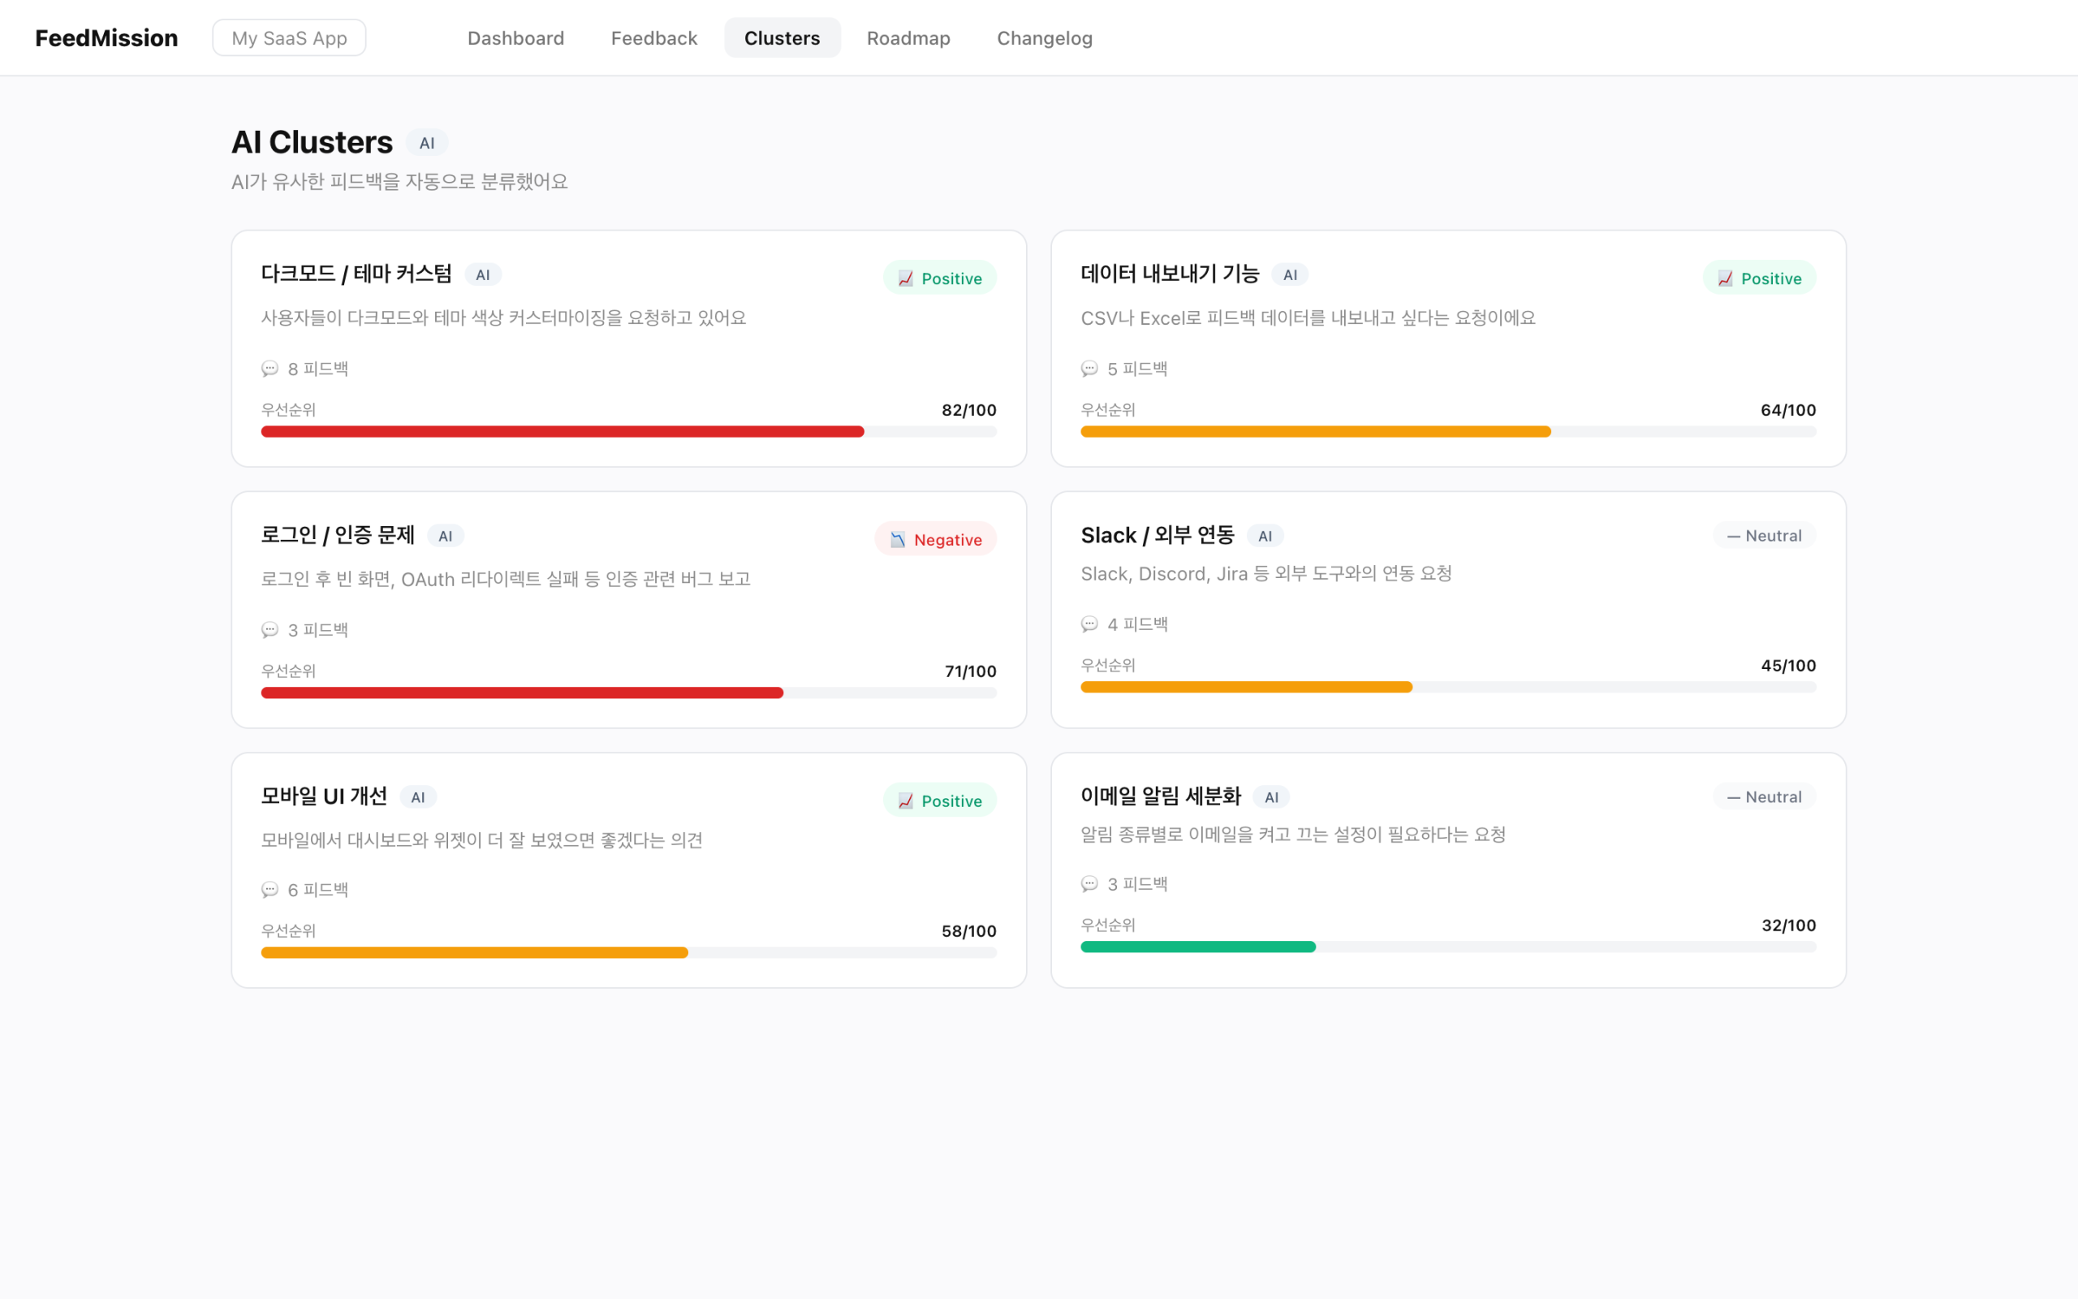2078x1299 pixels.
Task: Click the speech bubble icon on 이메일 알림 세분화 card
Action: point(1089,883)
